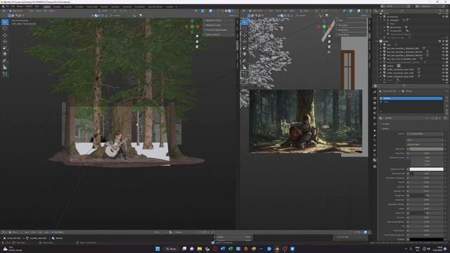Toggle camera view icon in left viewport
This screenshot has height=253, width=450.
tap(197, 47)
